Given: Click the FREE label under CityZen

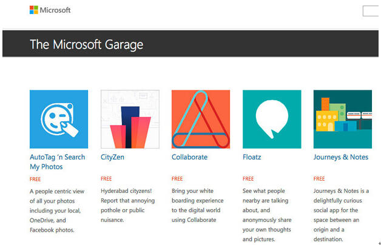Looking at the screenshot, I should click(106, 179).
